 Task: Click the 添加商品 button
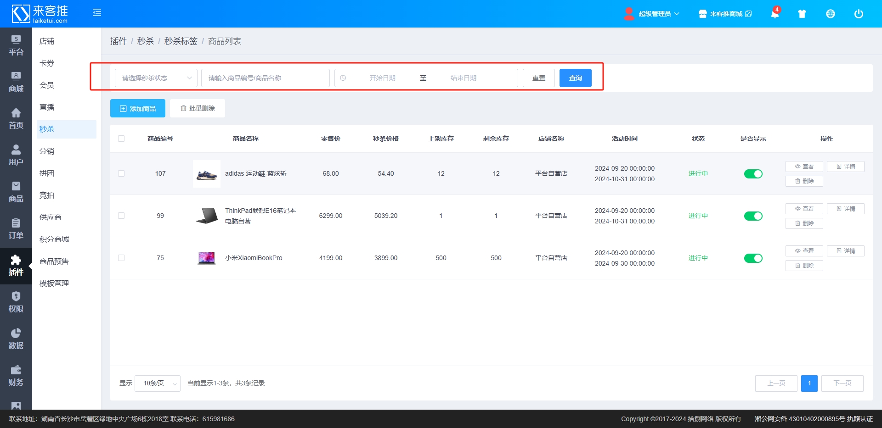(138, 109)
